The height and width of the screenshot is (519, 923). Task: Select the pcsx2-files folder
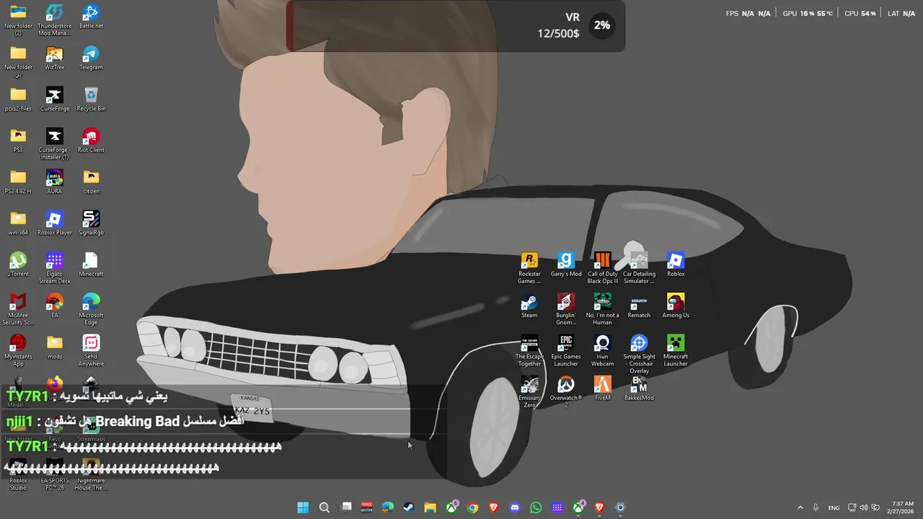pyautogui.click(x=18, y=99)
